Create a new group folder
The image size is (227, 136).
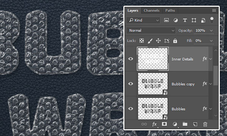(x=185, y=124)
